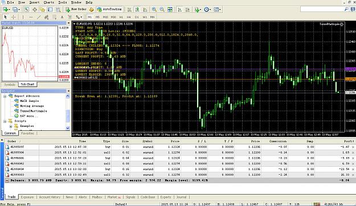Toggle Chart Shift

(x=187, y=9)
